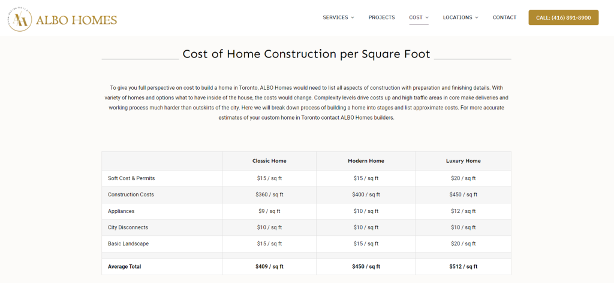Click the introductory cost paragraph text

pyautogui.click(x=306, y=102)
